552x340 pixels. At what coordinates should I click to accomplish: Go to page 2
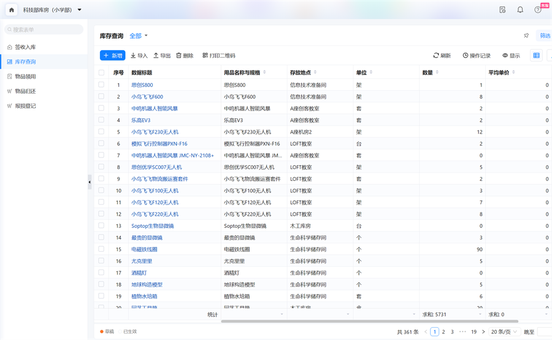point(443,331)
